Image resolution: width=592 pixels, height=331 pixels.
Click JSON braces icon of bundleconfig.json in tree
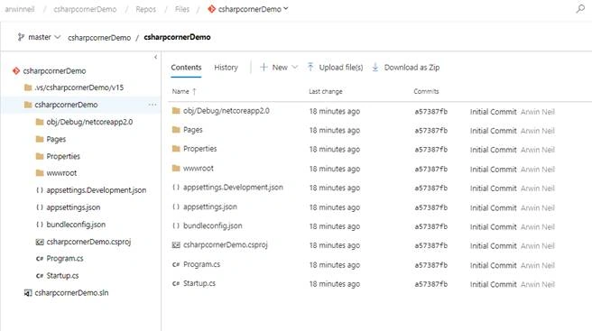pyautogui.click(x=40, y=225)
